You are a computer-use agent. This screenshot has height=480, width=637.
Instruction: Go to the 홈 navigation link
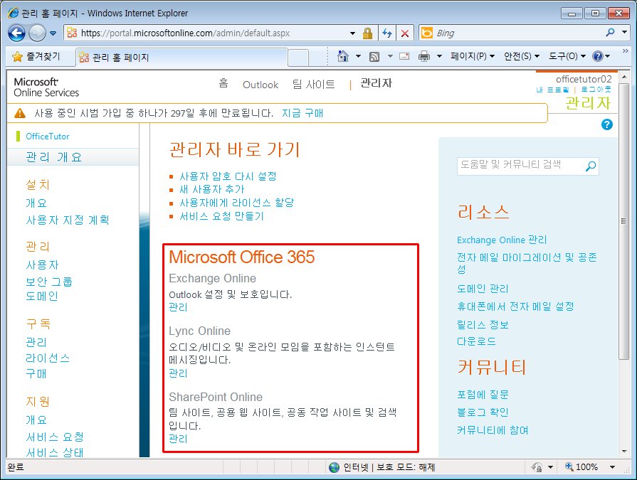pyautogui.click(x=223, y=84)
